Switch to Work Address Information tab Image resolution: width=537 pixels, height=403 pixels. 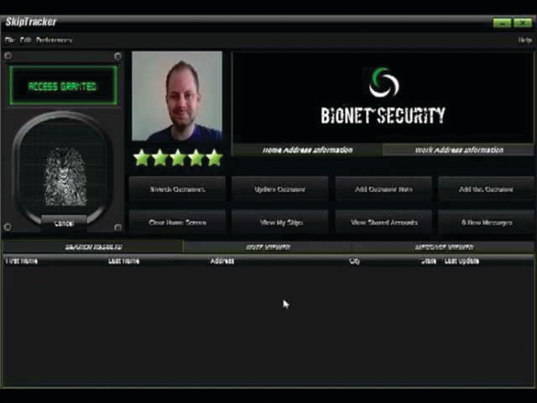click(x=458, y=149)
